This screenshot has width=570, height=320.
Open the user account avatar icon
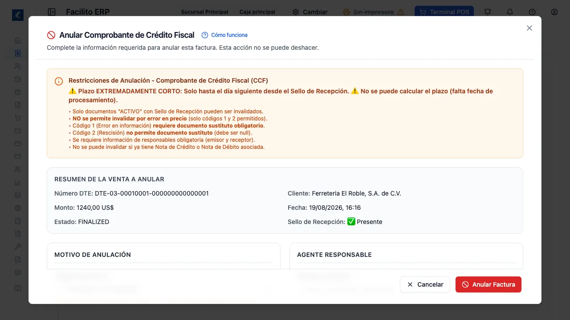click(554, 12)
